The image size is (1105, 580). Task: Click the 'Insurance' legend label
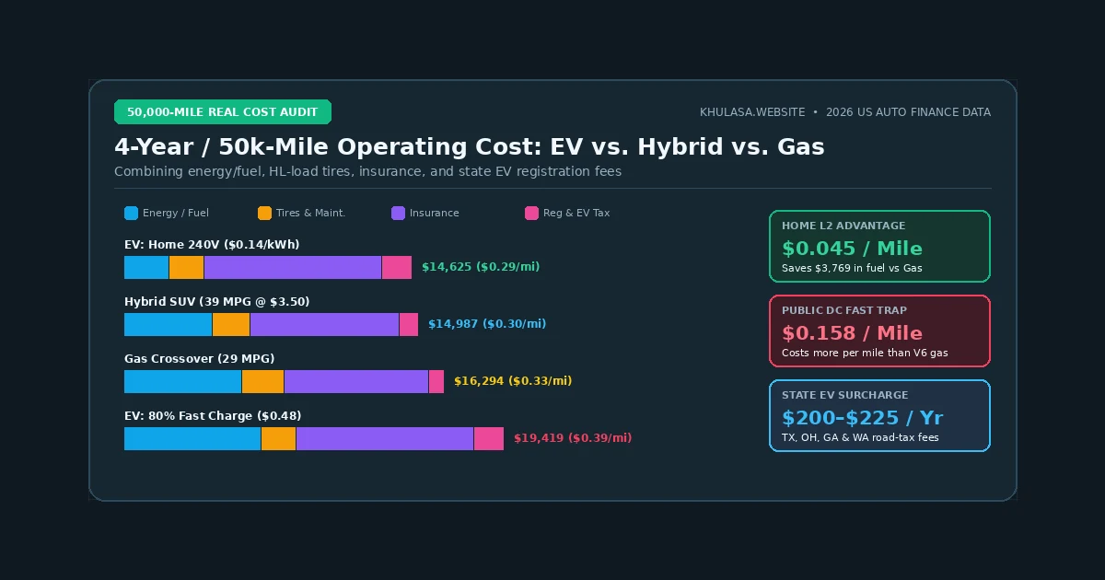click(434, 214)
